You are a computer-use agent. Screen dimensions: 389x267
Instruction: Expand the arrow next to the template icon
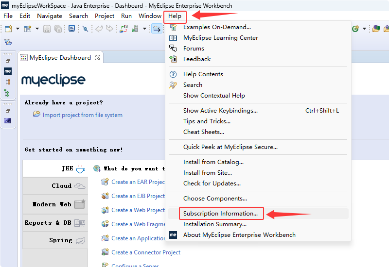point(37,29)
